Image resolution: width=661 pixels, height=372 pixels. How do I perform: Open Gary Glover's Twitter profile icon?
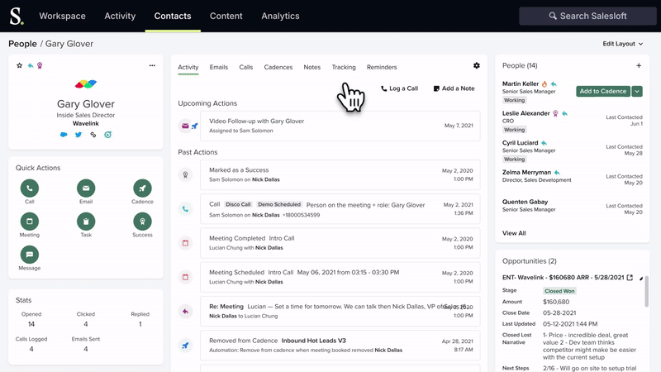click(78, 135)
